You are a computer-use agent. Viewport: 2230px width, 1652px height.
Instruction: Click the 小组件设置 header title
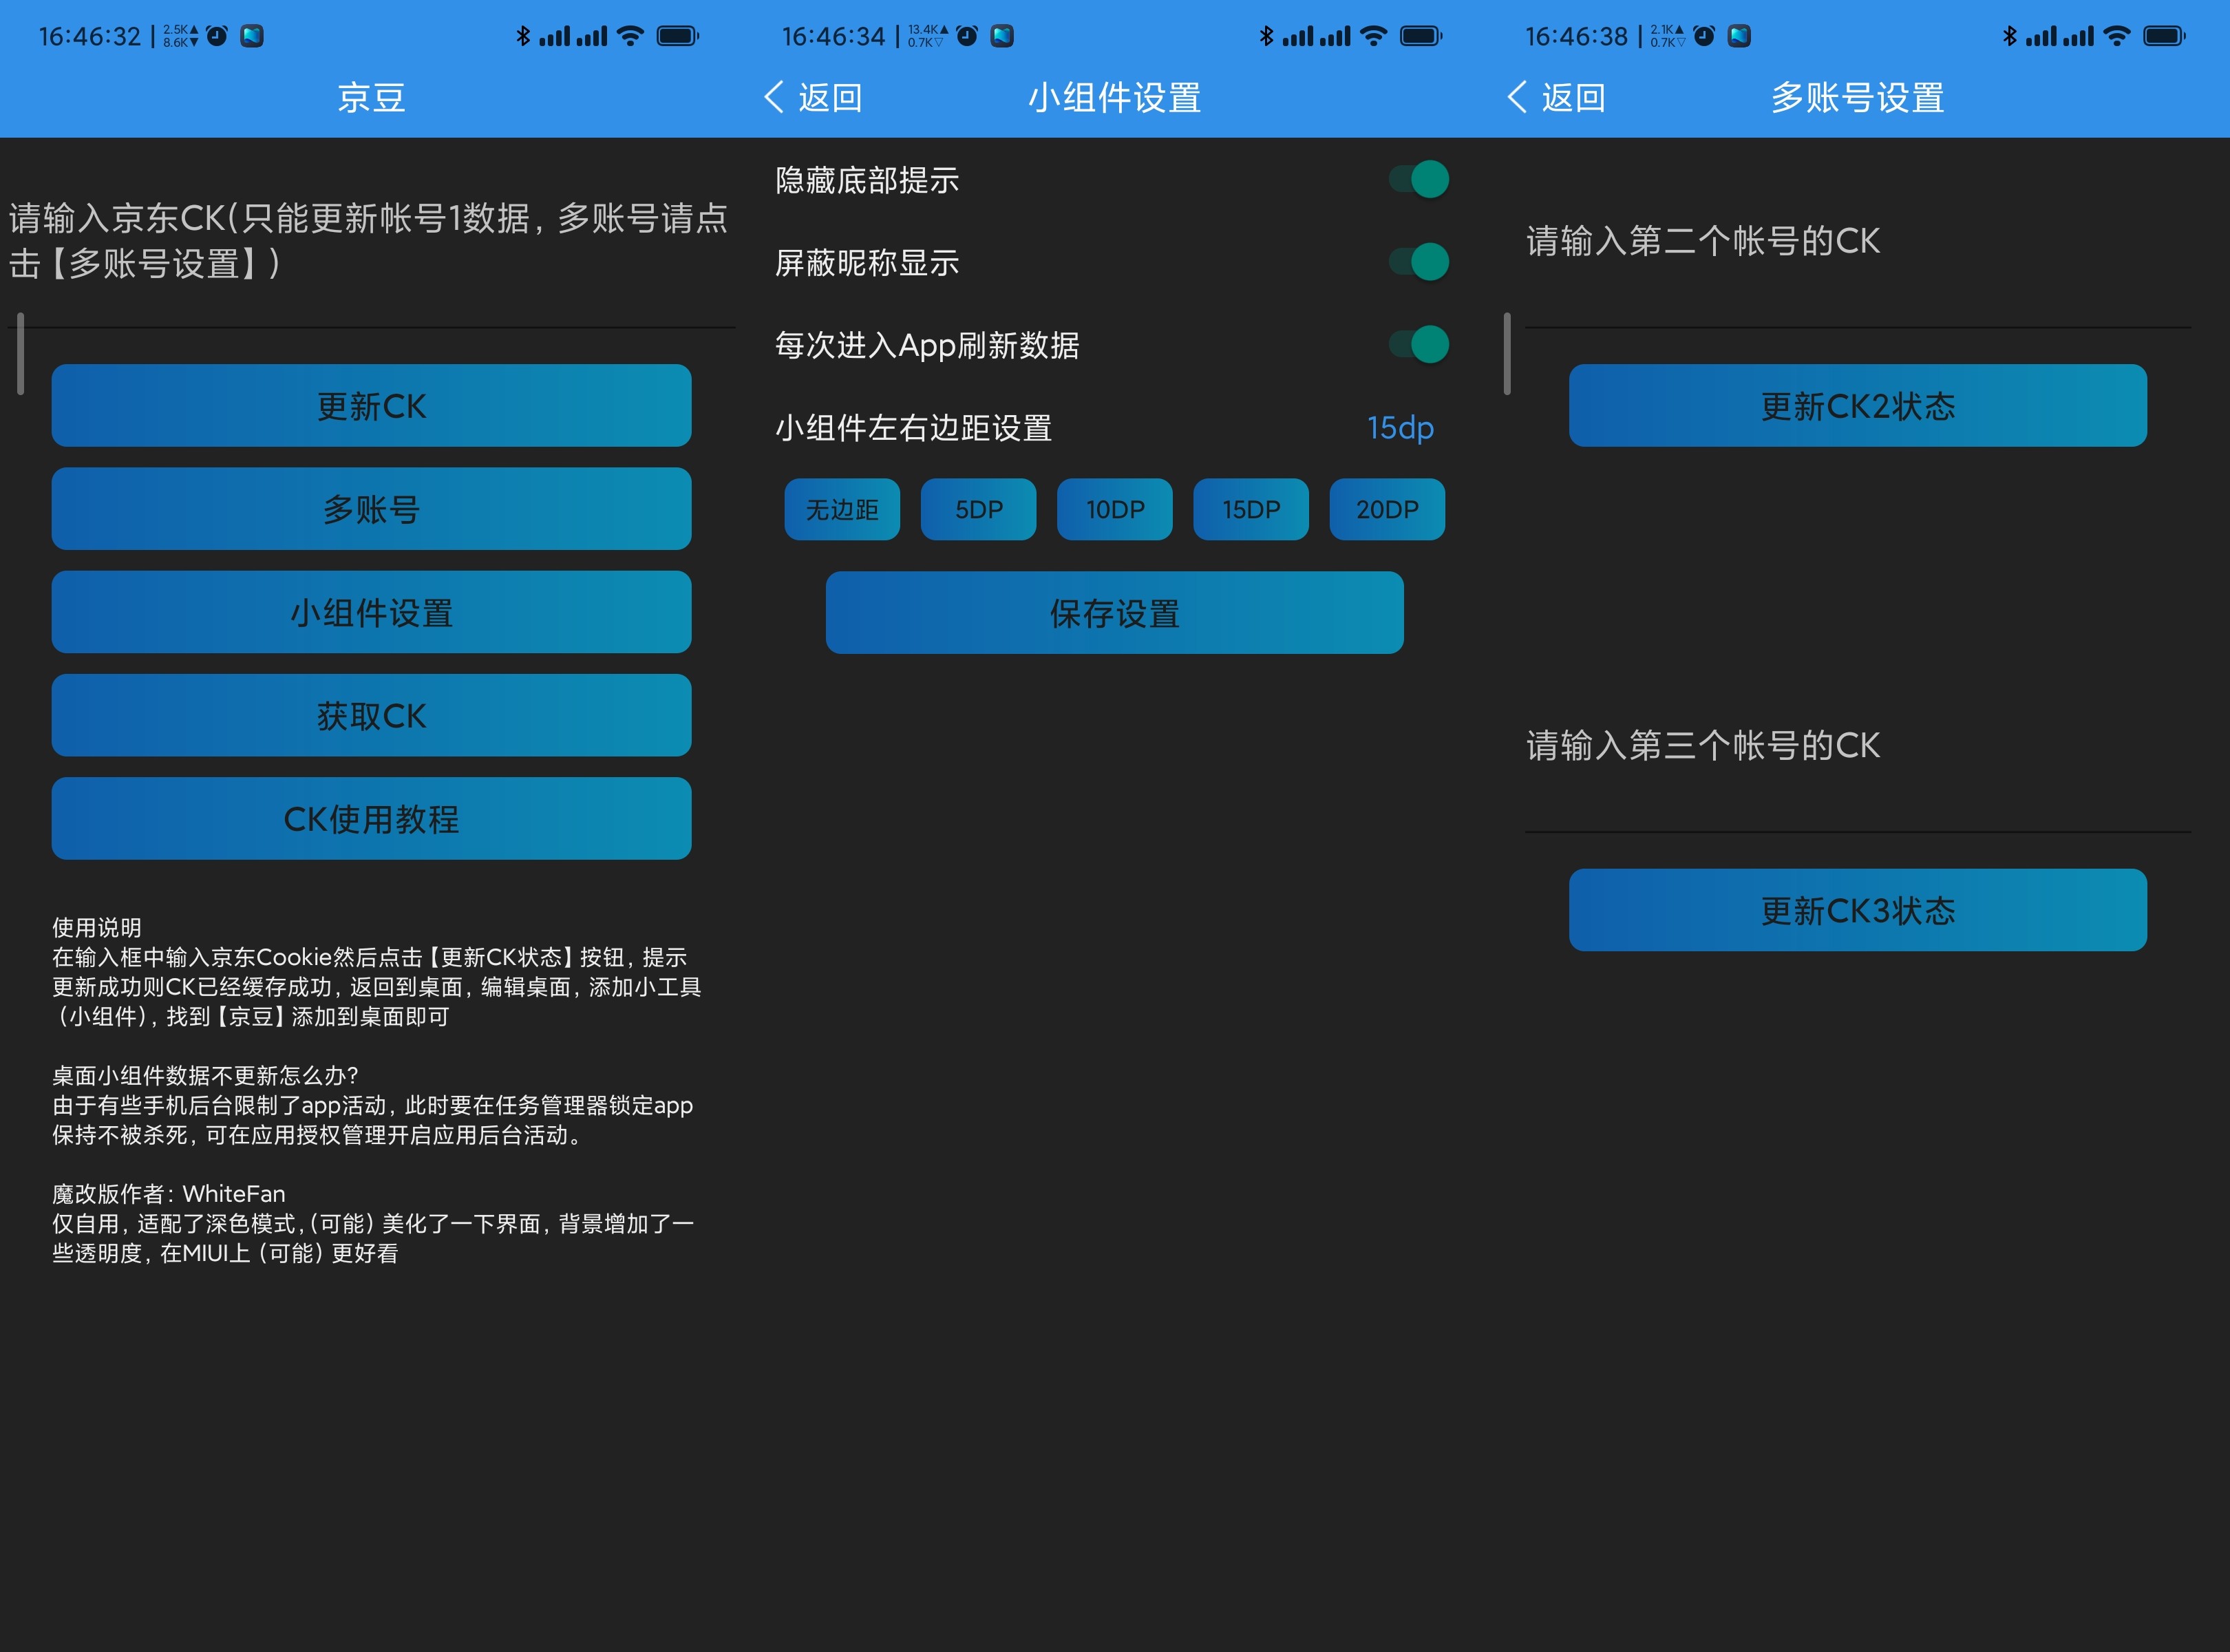(1114, 97)
